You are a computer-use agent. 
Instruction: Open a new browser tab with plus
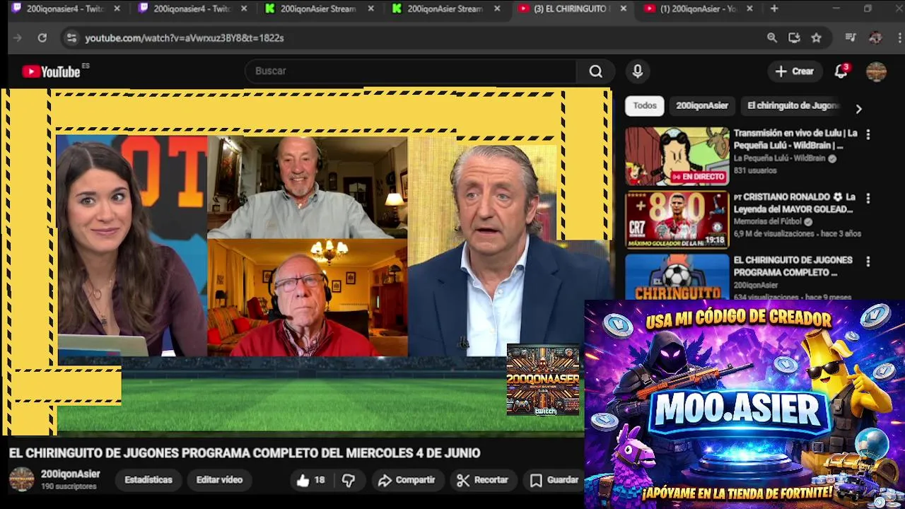(774, 8)
